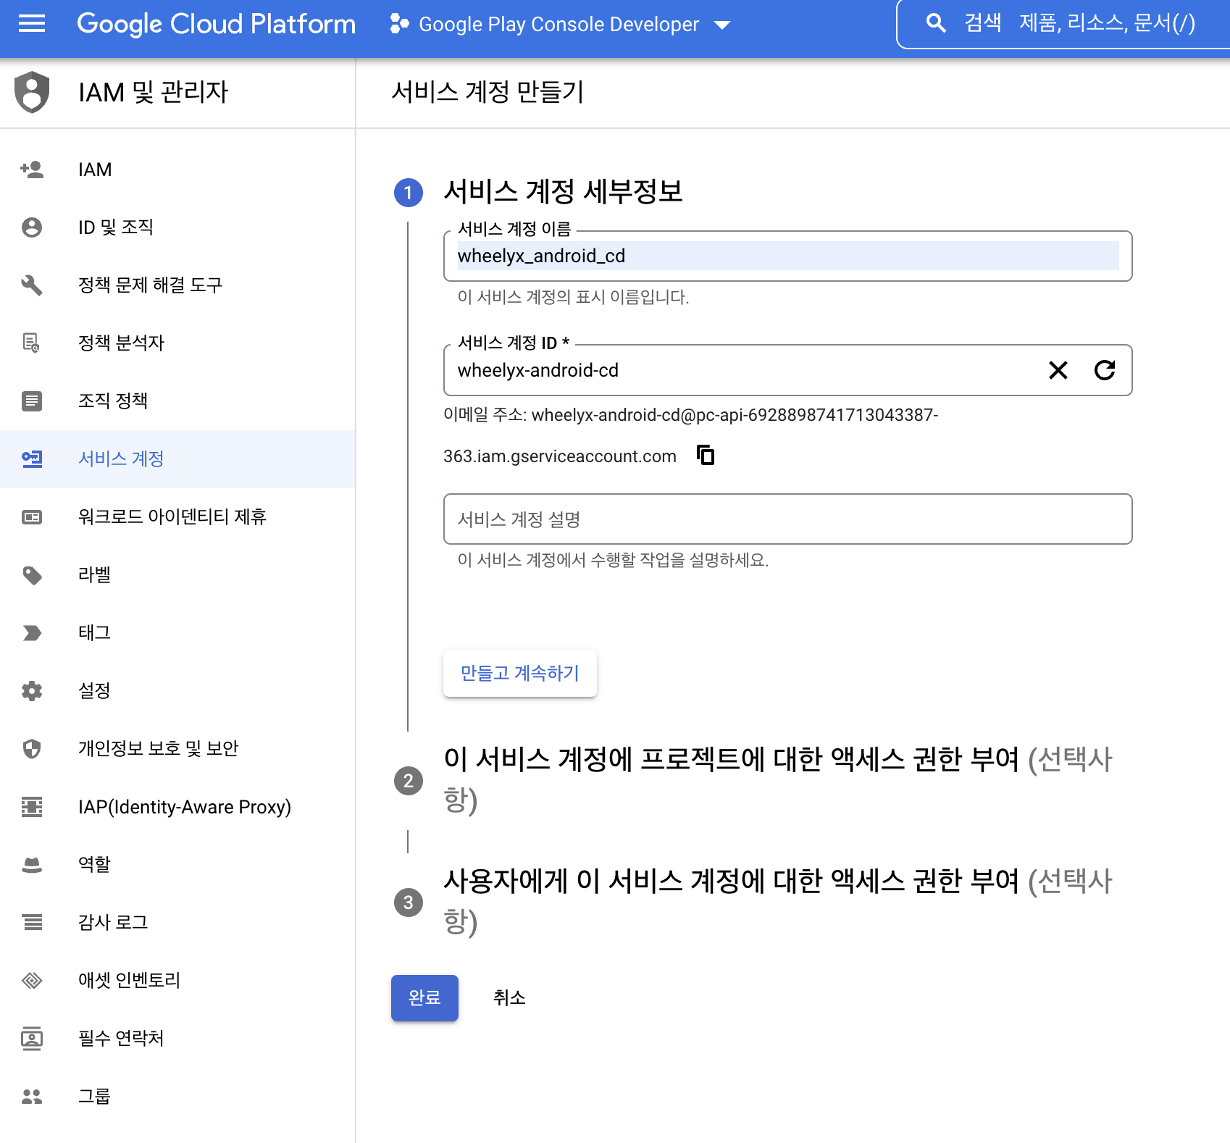Click the 애셋 인벤토리 diamond icon

[x=32, y=980]
